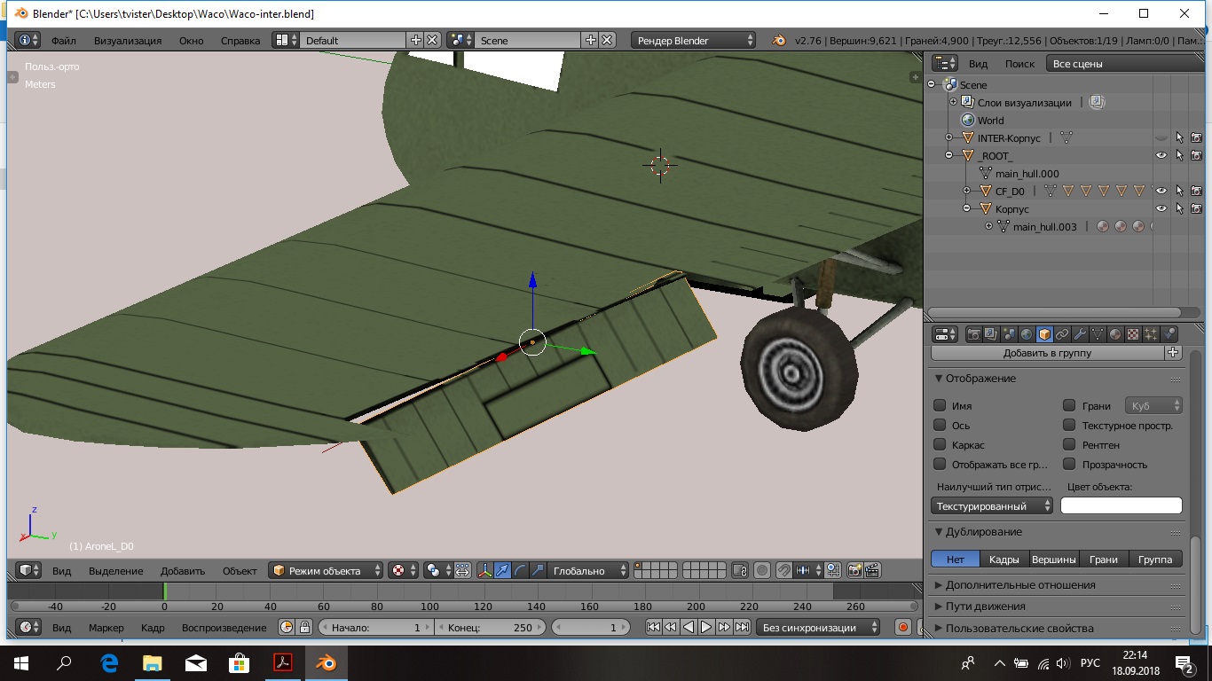This screenshot has height=681, width=1212.
Task: Hide the _ROOT_ object using its eye icon
Action: click(1161, 155)
